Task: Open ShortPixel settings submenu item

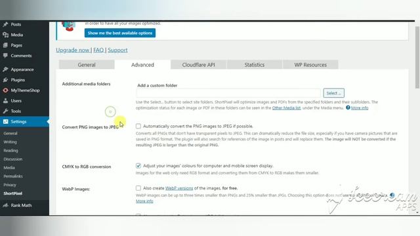Action: point(13,193)
